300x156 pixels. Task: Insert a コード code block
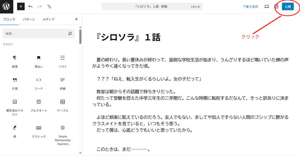tap(39, 84)
